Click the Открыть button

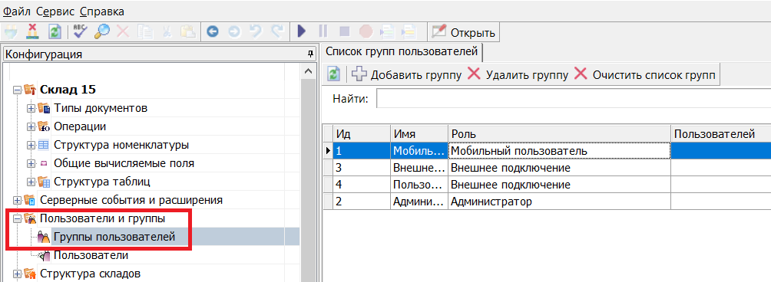coord(464,33)
